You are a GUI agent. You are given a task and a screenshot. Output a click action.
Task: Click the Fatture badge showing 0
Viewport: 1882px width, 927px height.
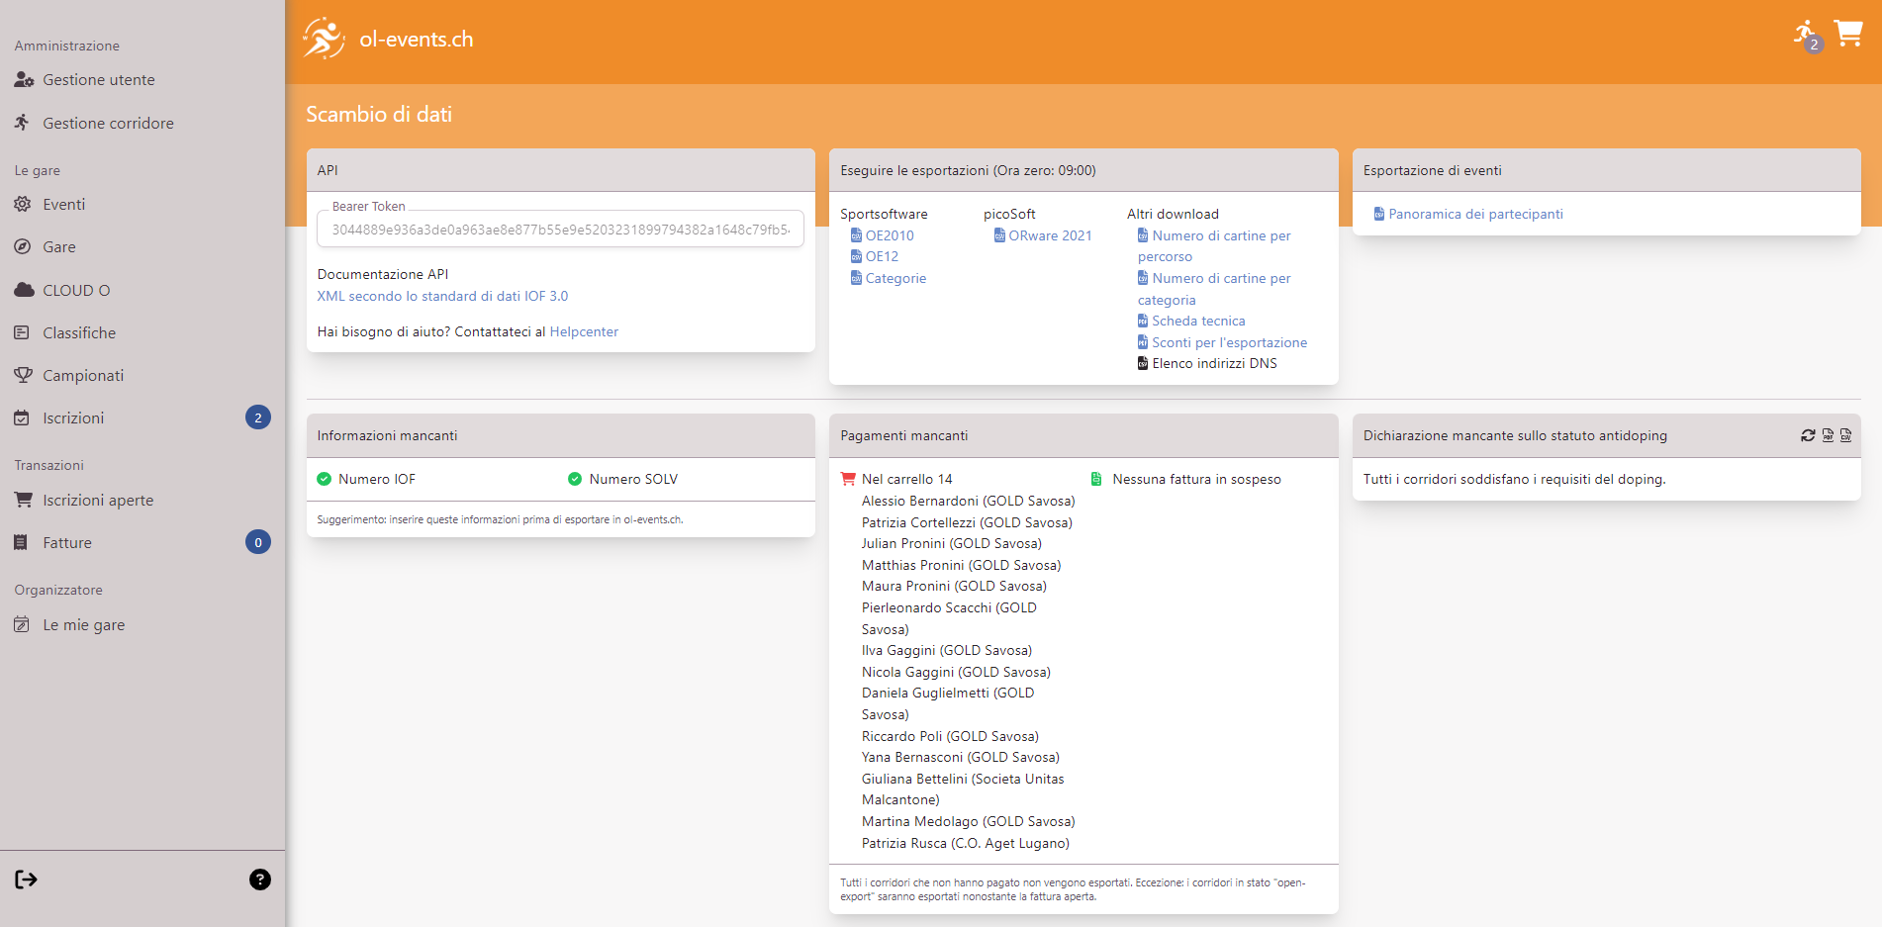pos(258,542)
